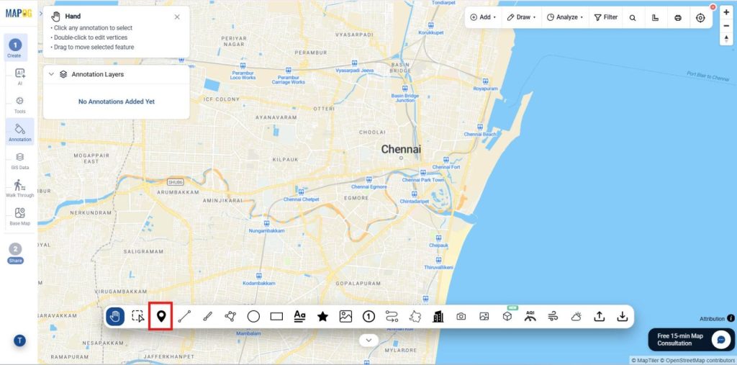Open Walk Through in sidebar

point(19,188)
